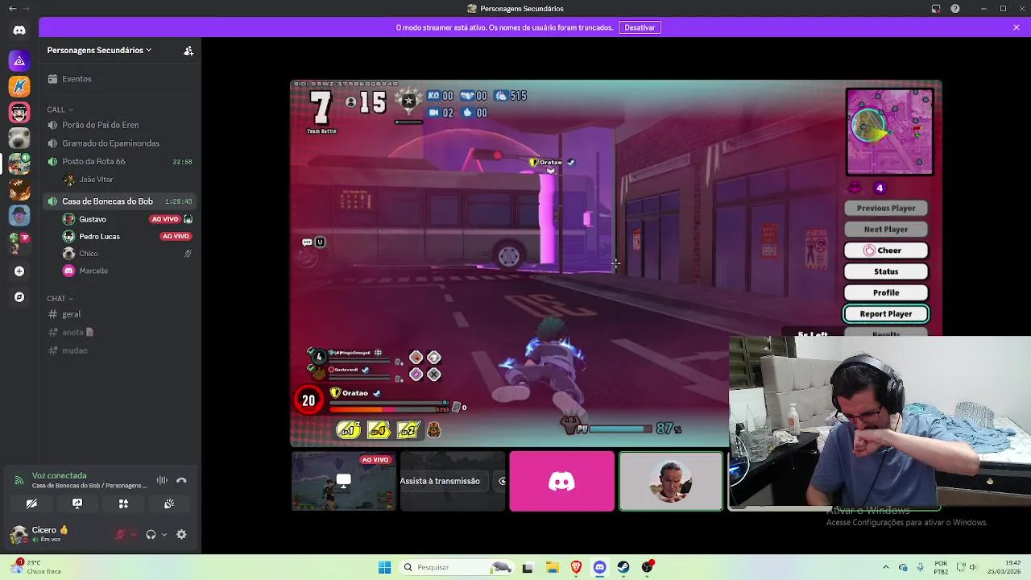Collapse the CHAT category

click(x=60, y=299)
